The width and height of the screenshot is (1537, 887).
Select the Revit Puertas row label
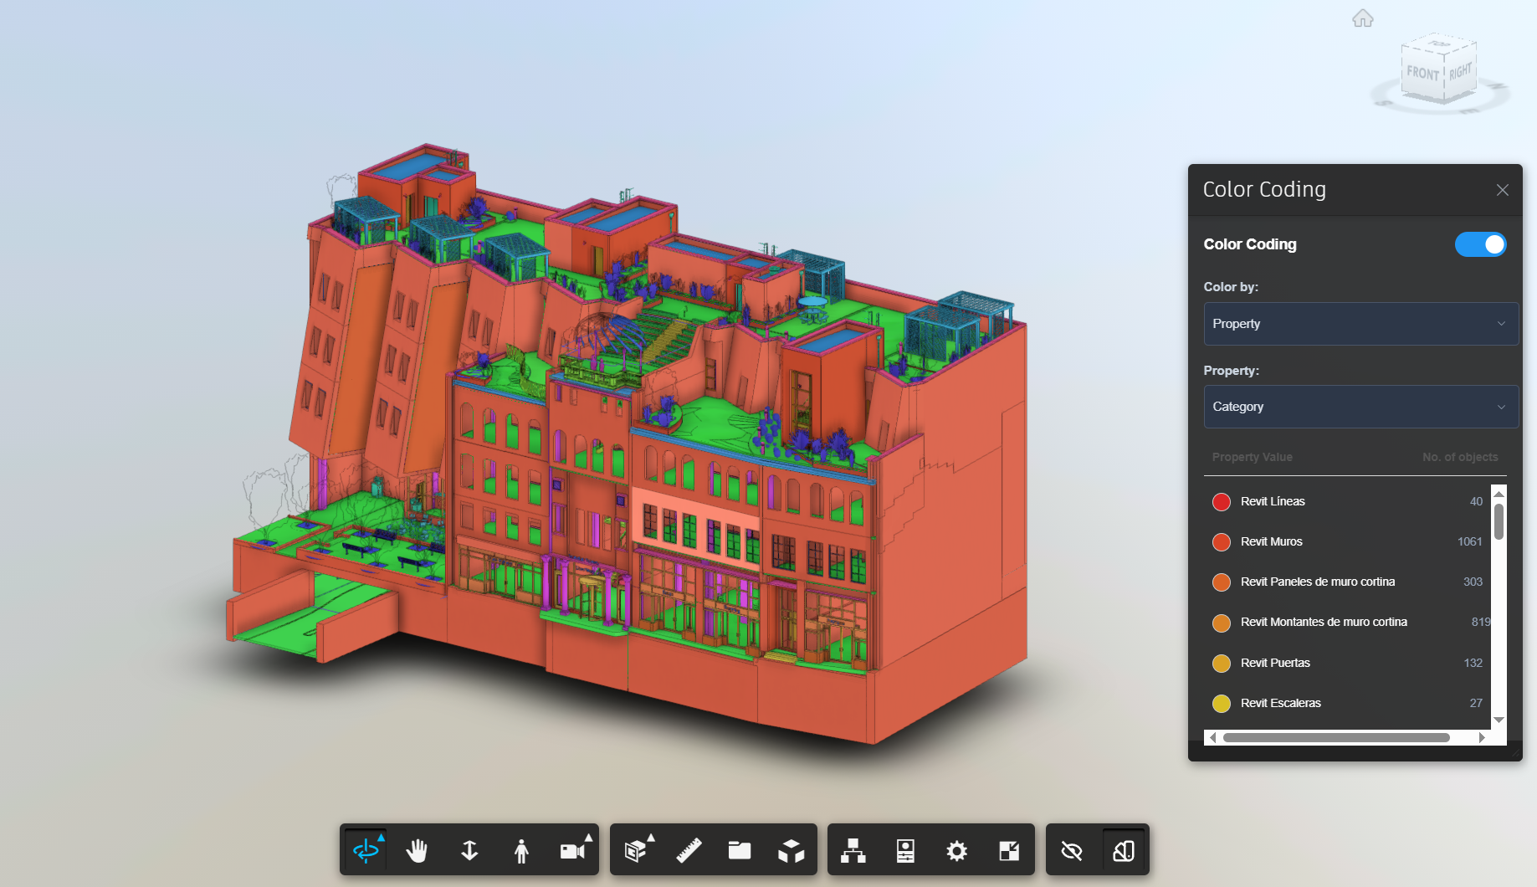[1275, 663]
